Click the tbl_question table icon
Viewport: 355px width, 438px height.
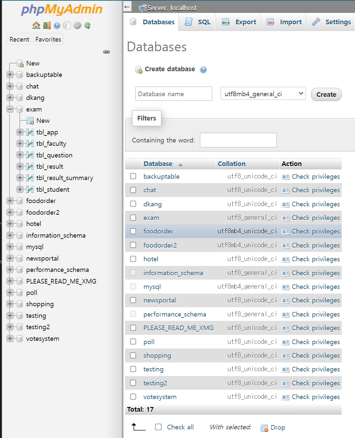coord(30,155)
